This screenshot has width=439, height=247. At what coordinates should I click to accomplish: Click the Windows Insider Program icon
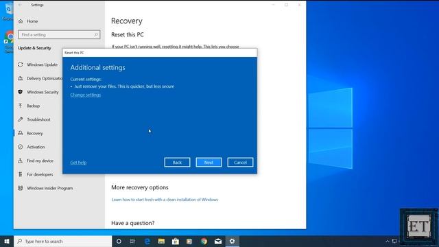[x=21, y=188]
